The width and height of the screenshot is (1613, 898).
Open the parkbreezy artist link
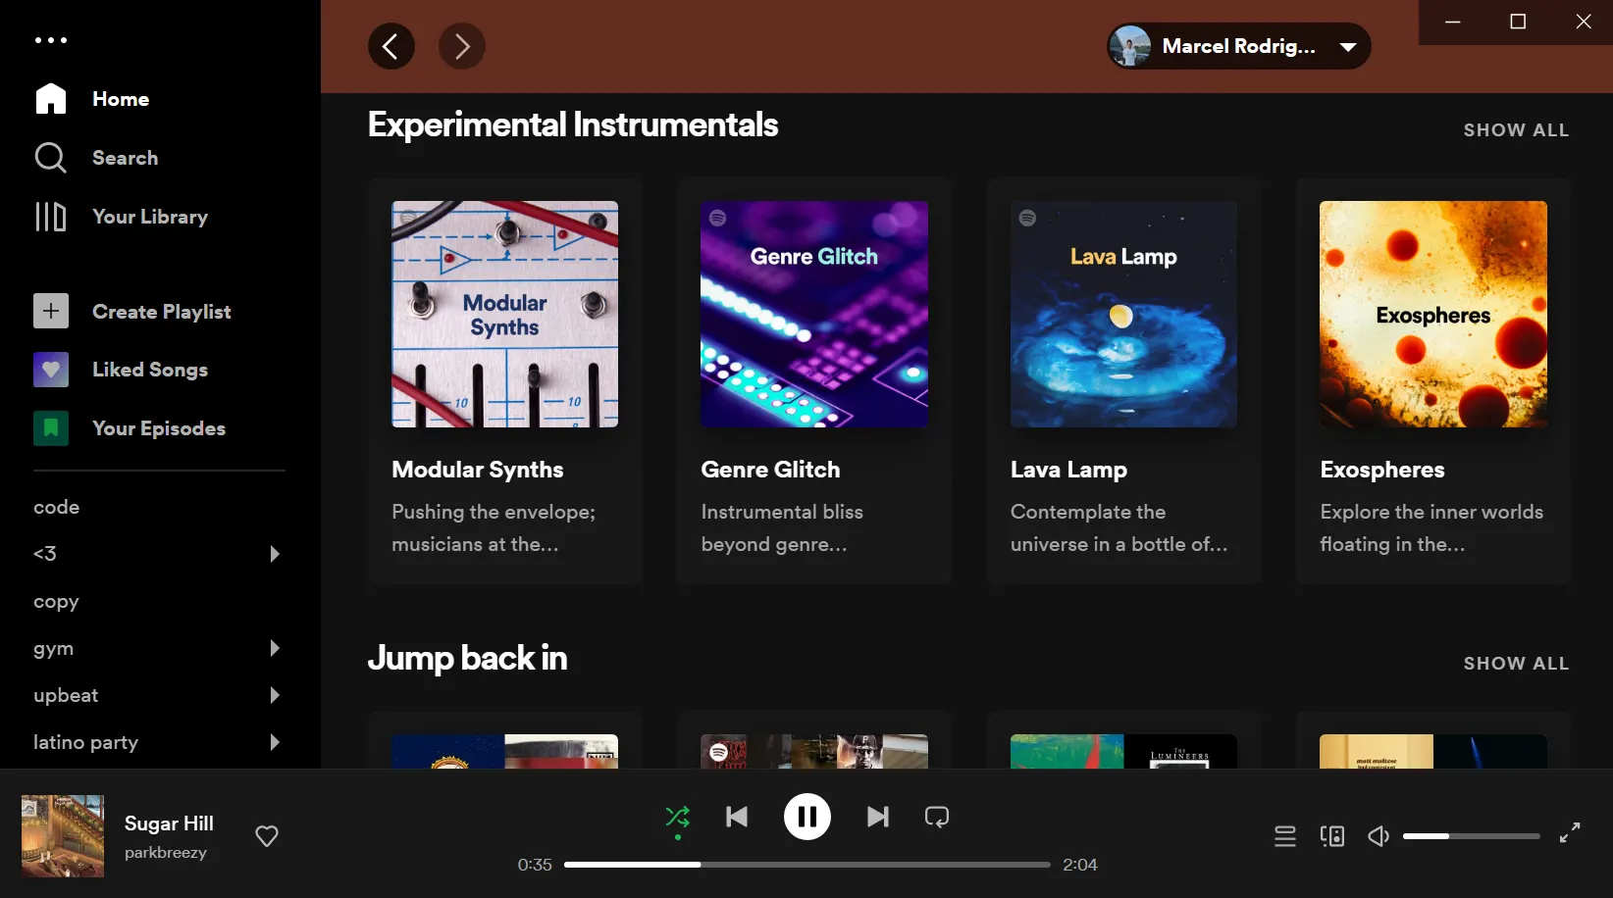[166, 853]
